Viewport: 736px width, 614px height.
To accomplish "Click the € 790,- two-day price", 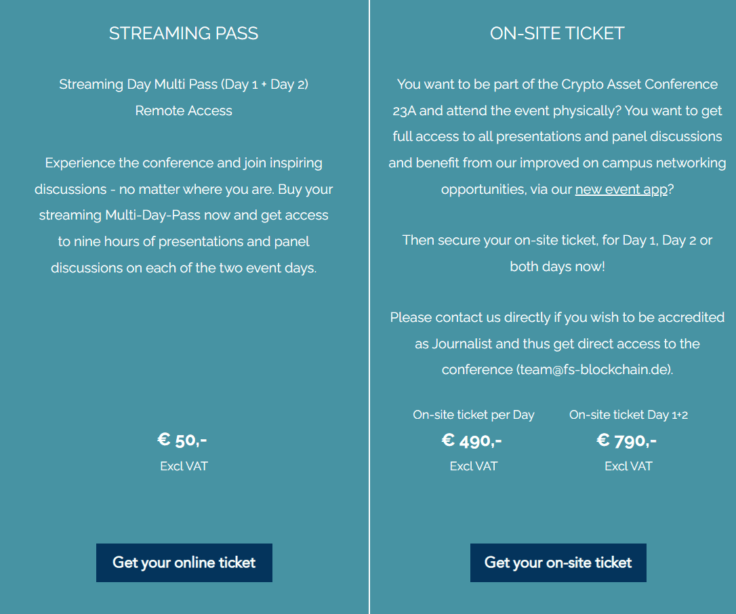I will tap(627, 441).
